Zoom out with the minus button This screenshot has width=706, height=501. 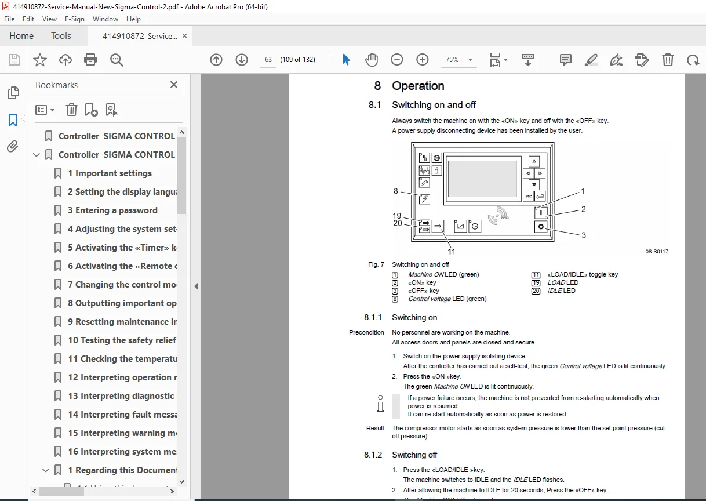point(397,60)
